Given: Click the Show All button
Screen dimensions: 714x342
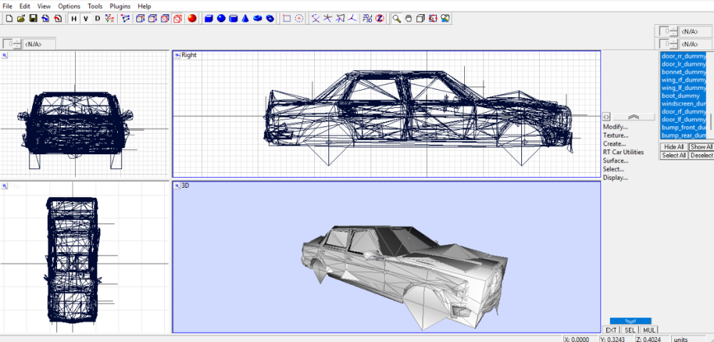Looking at the screenshot, I should tap(701, 147).
